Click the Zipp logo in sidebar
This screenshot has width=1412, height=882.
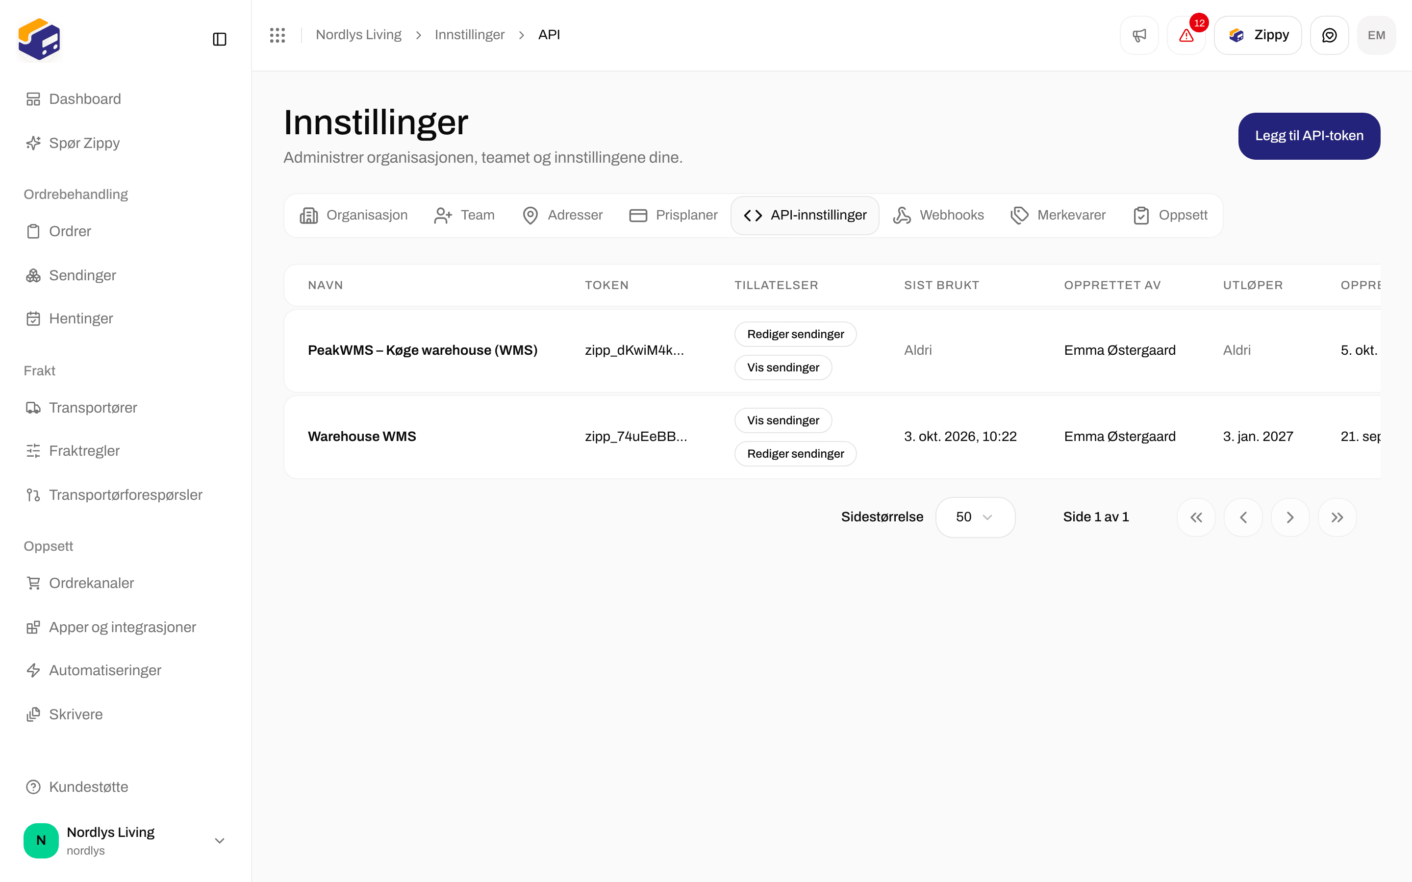click(x=39, y=39)
